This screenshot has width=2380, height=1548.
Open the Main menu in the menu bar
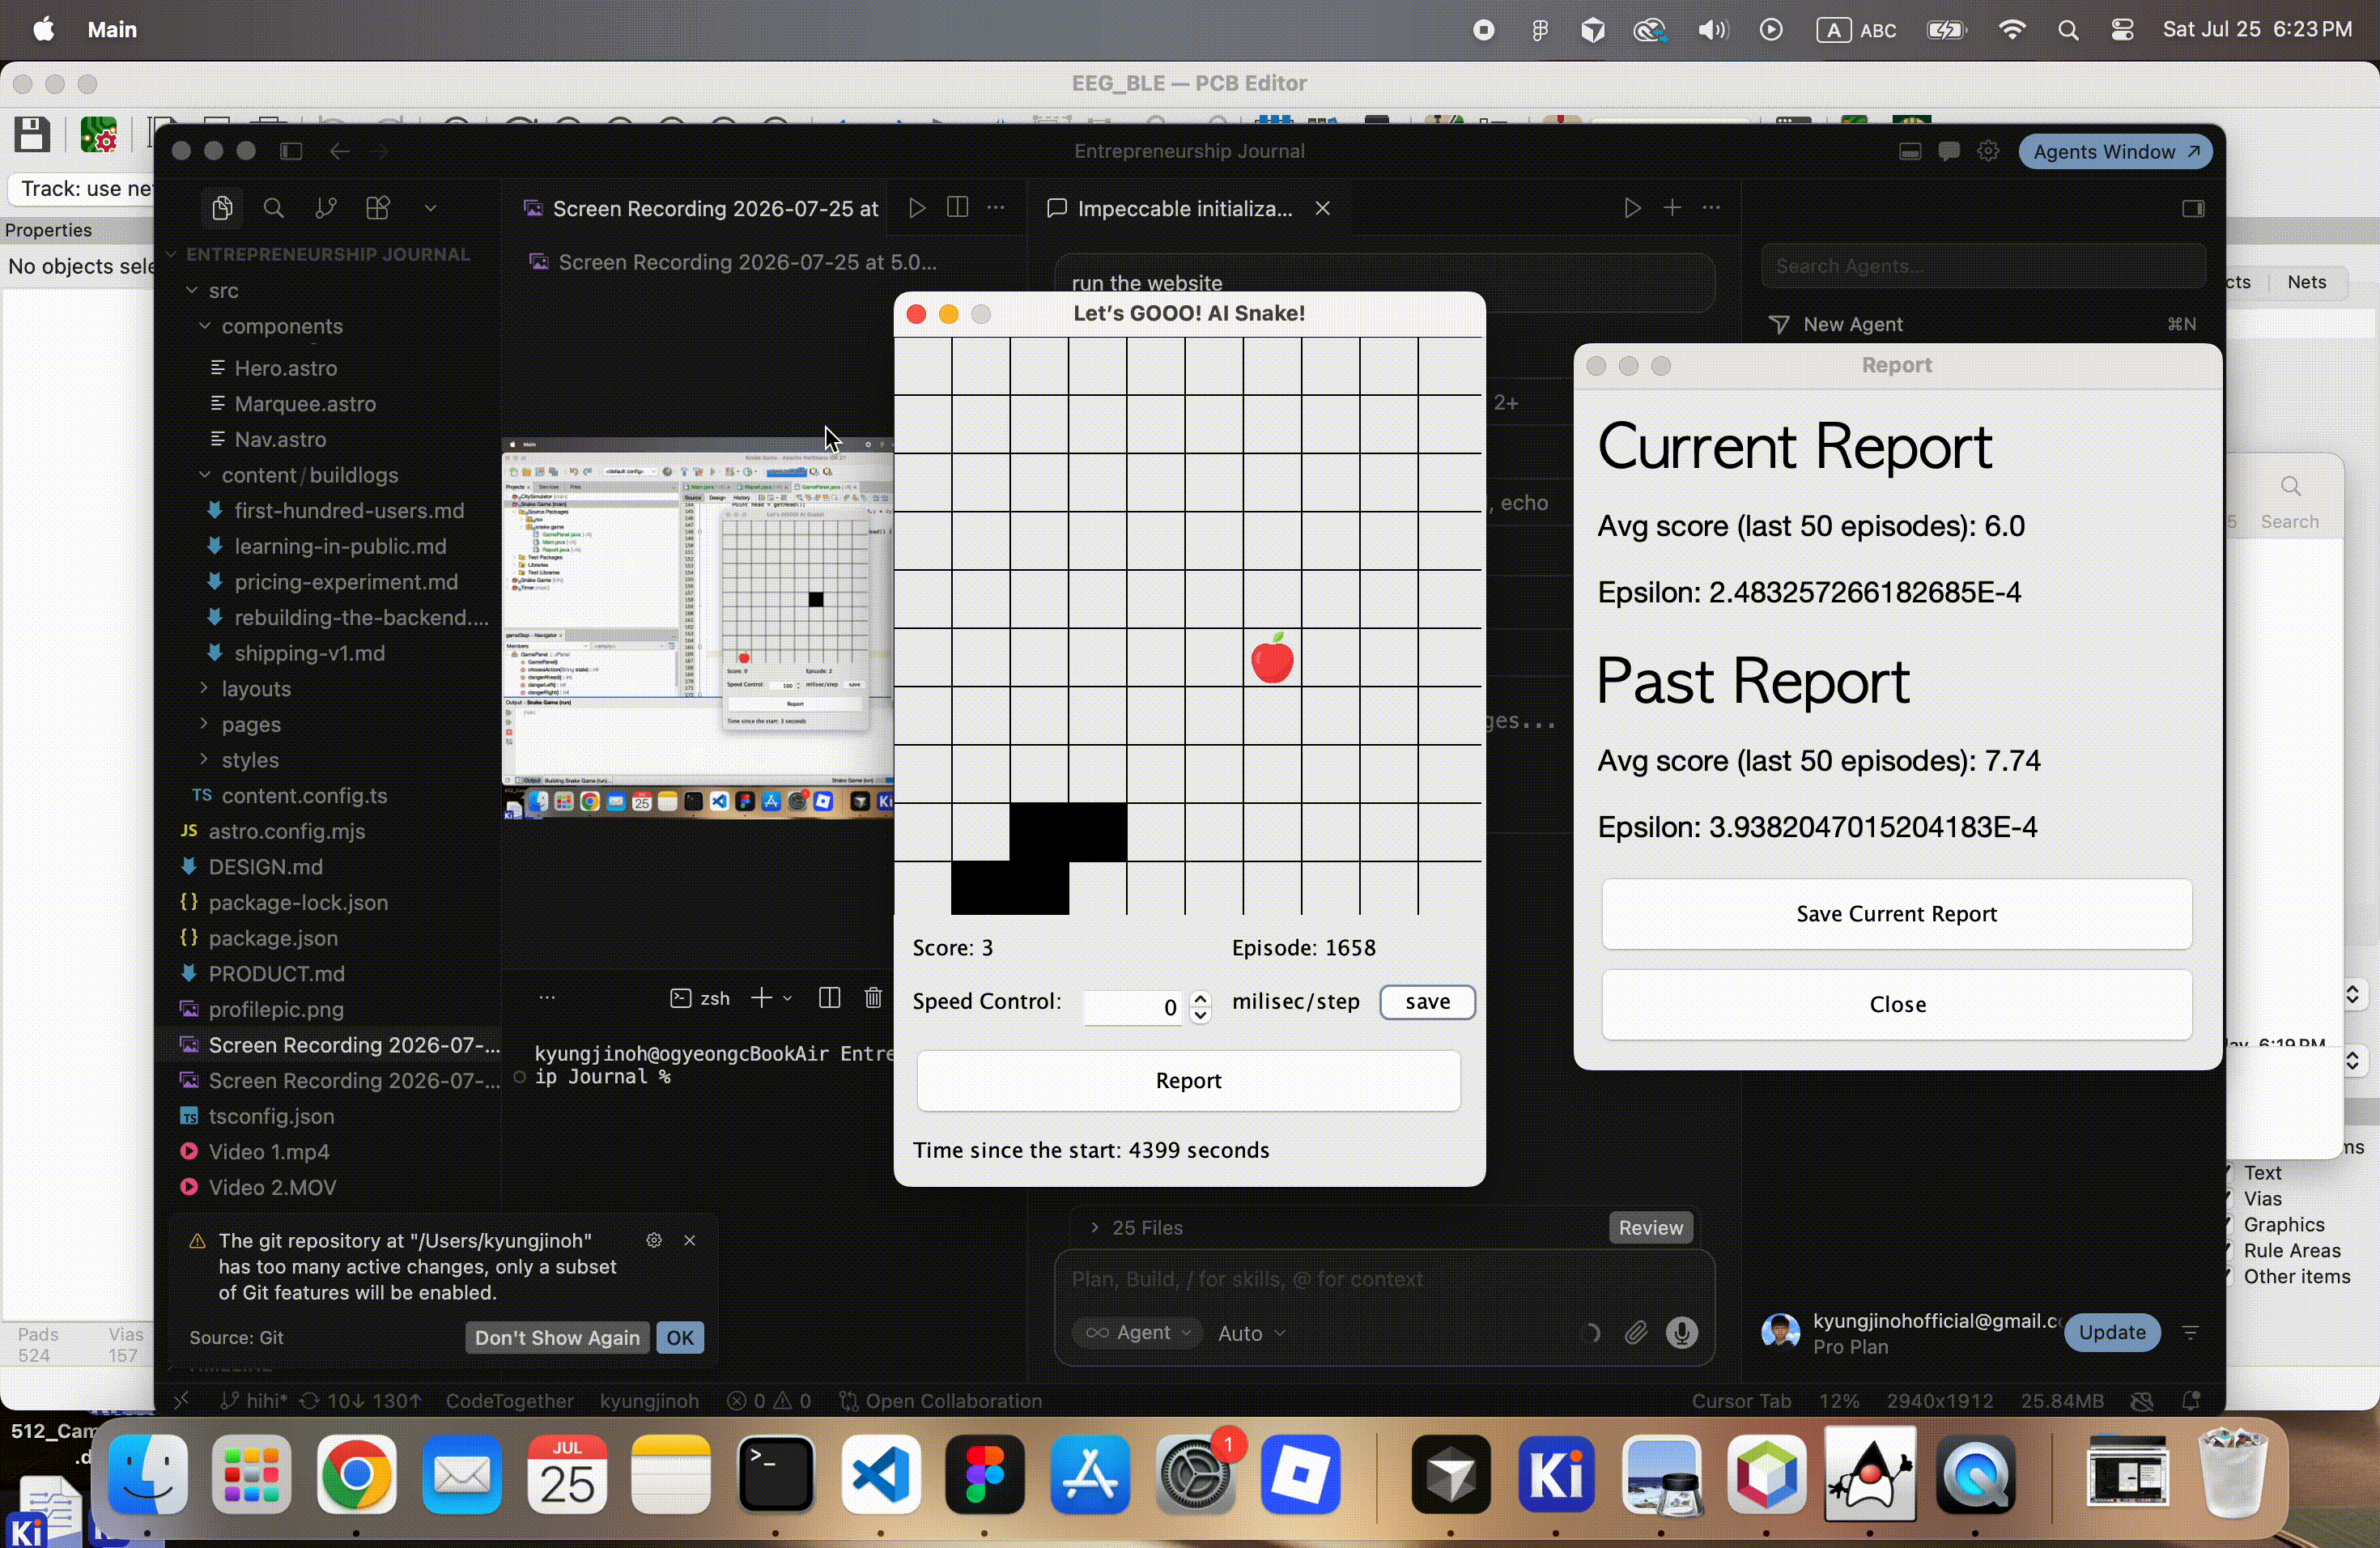click(x=112, y=30)
